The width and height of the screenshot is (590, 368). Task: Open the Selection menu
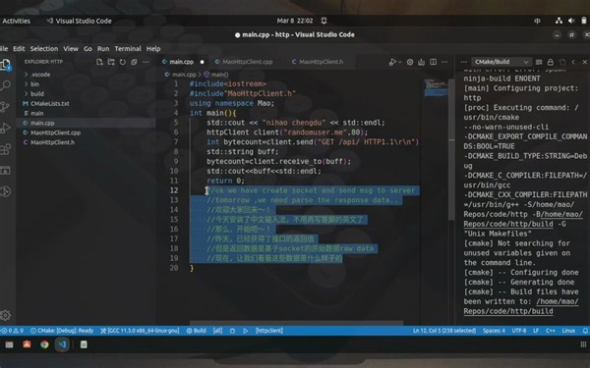44,49
